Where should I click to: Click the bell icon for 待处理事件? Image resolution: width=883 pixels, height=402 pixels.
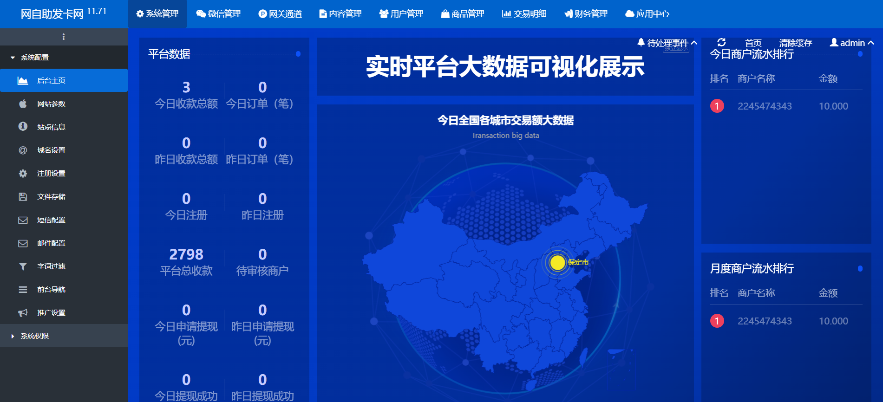click(x=641, y=42)
